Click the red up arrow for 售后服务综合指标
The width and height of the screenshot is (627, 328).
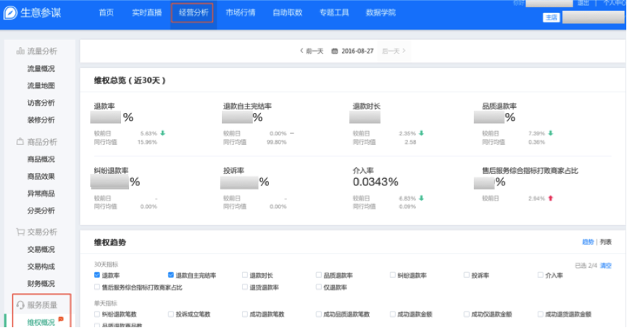[551, 198]
